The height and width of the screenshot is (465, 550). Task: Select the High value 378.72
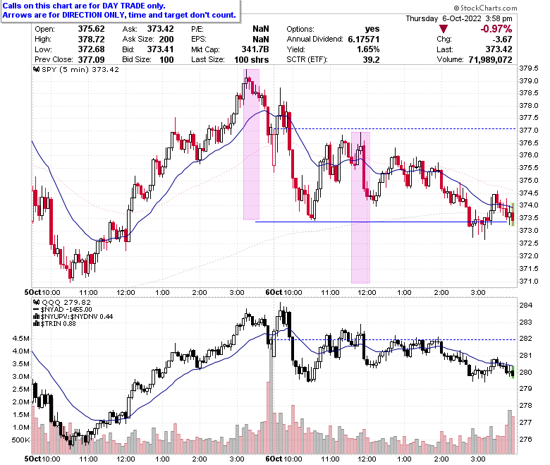click(x=91, y=40)
